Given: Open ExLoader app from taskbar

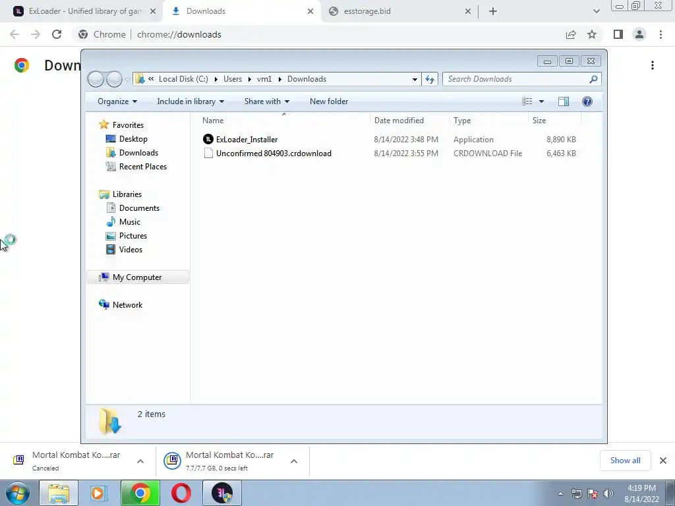Looking at the screenshot, I should pos(222,493).
